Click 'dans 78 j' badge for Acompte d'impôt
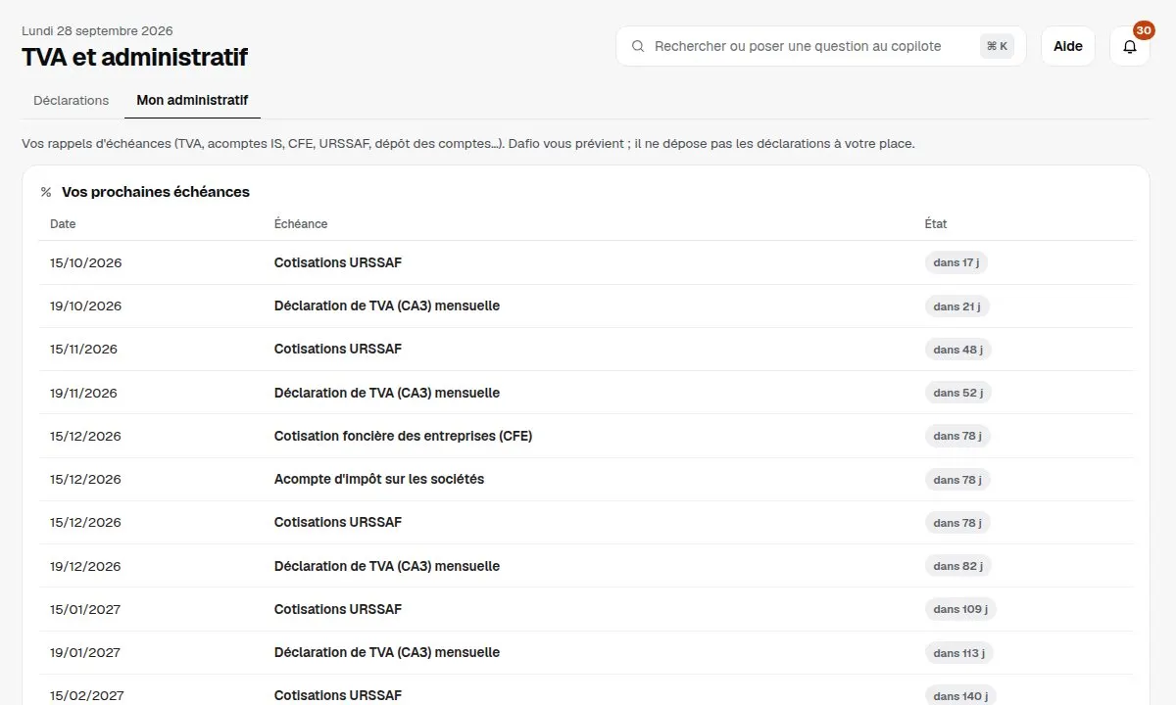Viewport: 1176px width, 705px height. coord(957,480)
